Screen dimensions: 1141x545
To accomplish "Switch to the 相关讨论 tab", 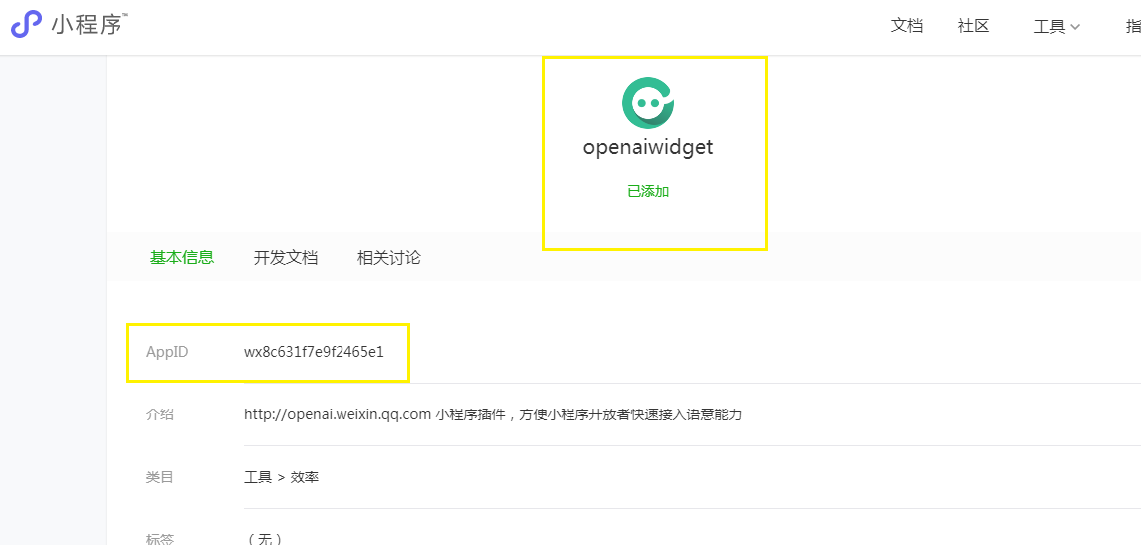I will 388,257.
